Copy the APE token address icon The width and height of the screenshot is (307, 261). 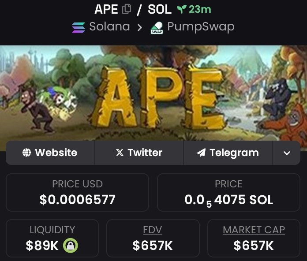(127, 9)
